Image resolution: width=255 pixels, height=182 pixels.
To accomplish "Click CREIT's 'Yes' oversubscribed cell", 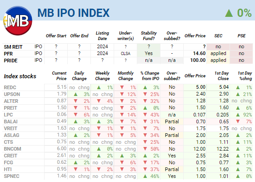I will point(172,156).
